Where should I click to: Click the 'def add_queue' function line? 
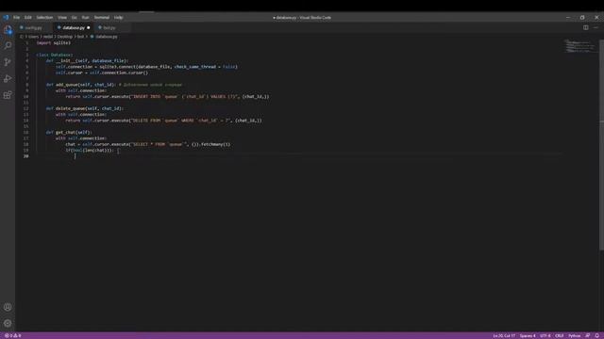click(114, 85)
